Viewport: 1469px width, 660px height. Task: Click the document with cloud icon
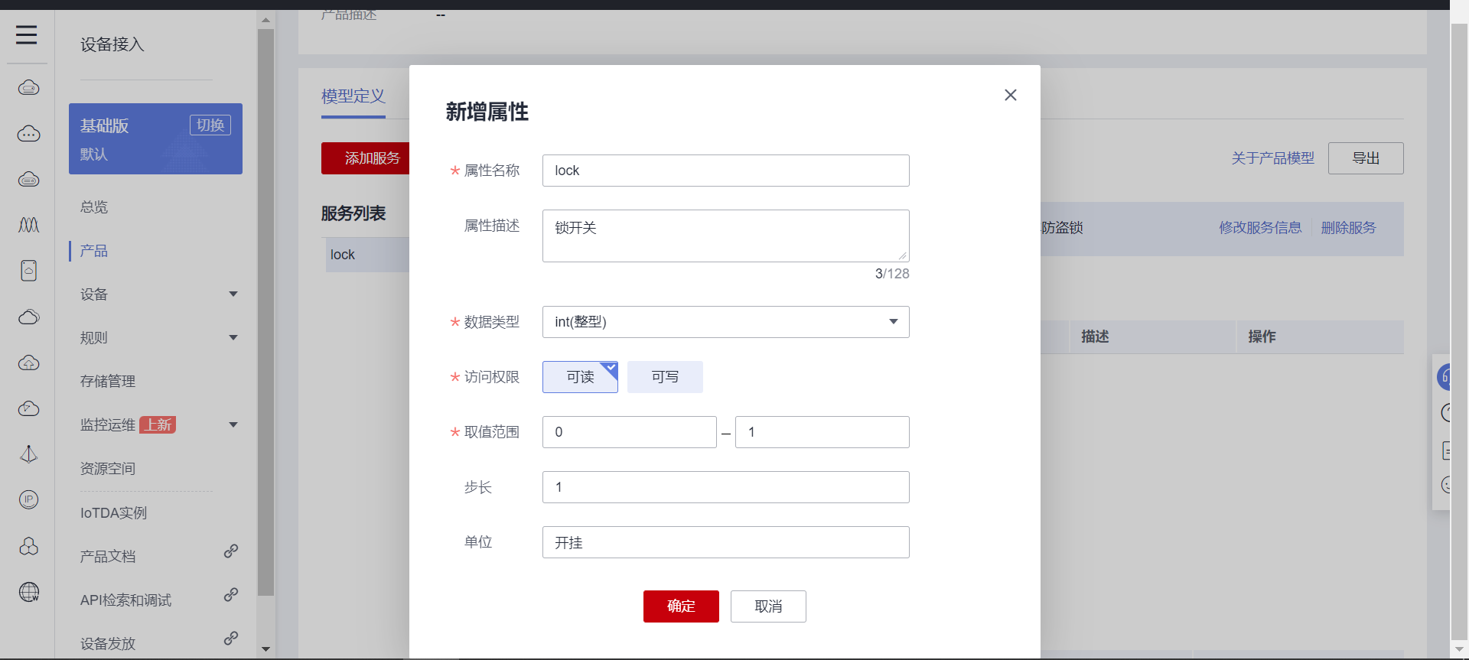click(x=28, y=271)
